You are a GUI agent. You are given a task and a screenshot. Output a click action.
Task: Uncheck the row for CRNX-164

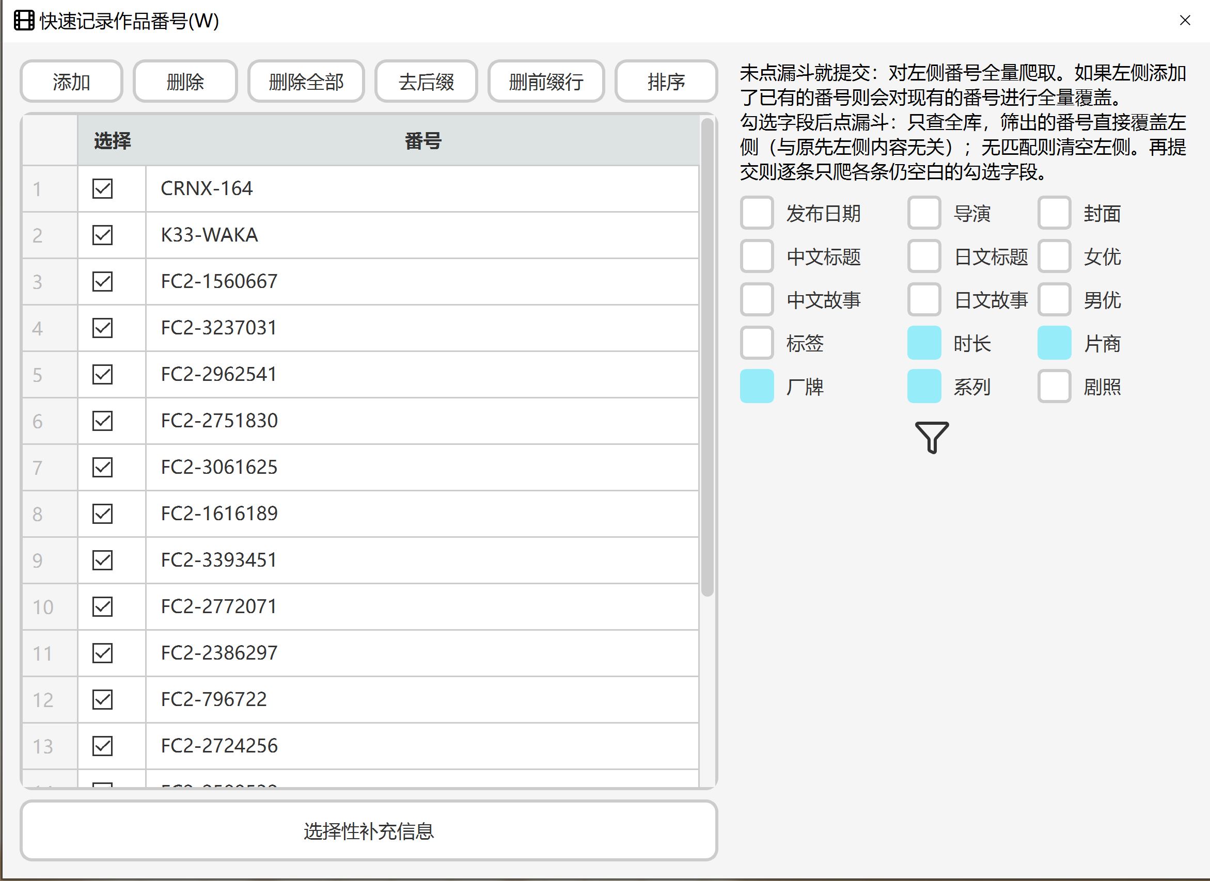pyautogui.click(x=102, y=189)
